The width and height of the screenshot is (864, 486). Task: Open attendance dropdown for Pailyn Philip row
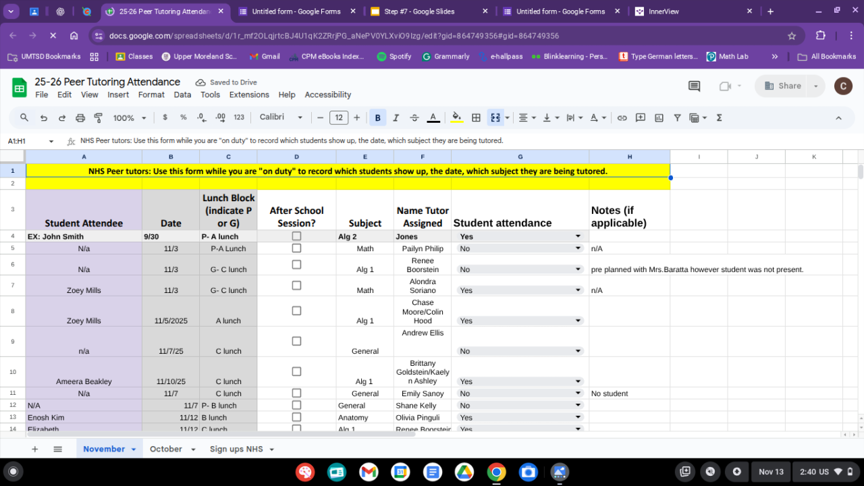(578, 248)
